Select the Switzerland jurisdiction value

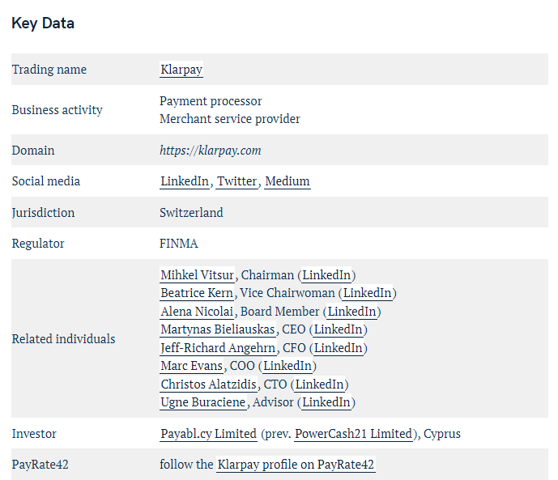tap(191, 213)
